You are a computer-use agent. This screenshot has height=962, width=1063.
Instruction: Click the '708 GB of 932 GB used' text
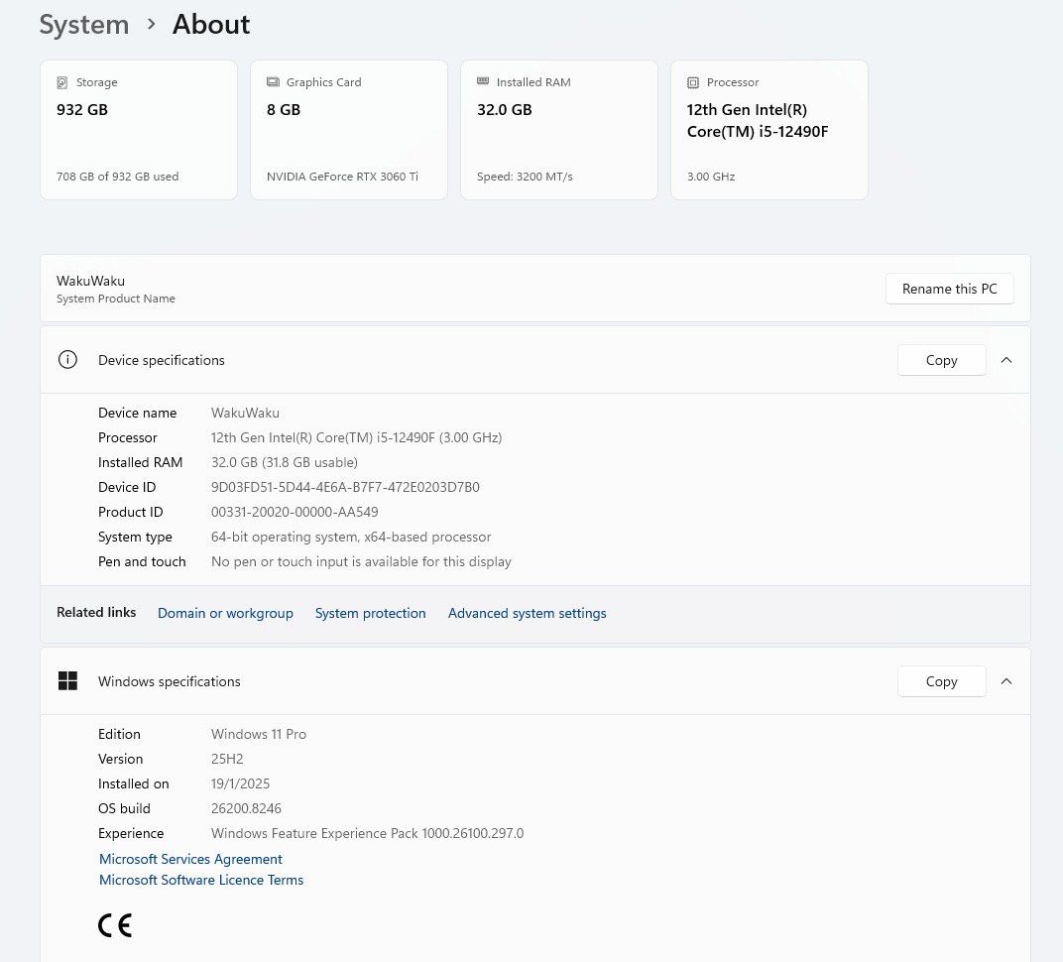point(117,177)
